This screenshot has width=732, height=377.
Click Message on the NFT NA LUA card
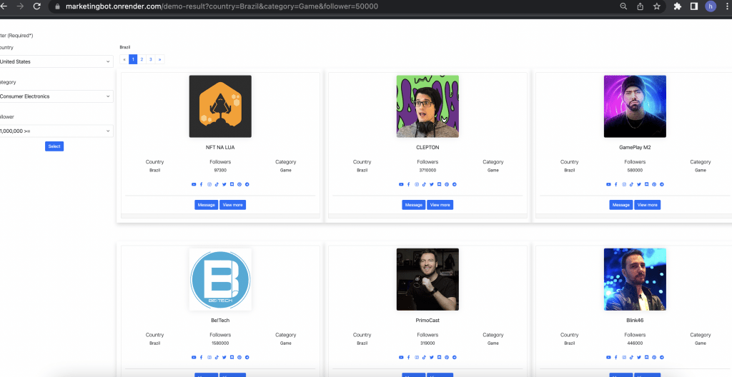(x=207, y=205)
